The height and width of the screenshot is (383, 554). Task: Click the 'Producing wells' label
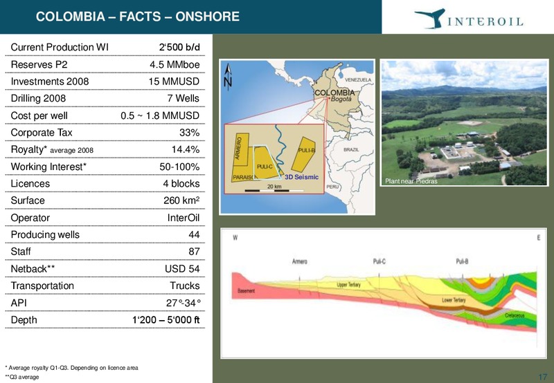coord(45,235)
